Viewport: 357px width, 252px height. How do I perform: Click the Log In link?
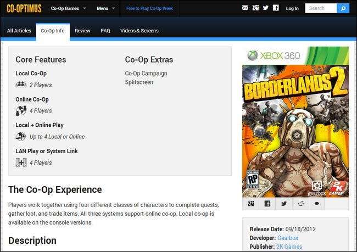point(292,8)
